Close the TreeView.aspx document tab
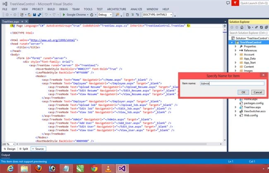The image size is (269, 173). coord(26,22)
